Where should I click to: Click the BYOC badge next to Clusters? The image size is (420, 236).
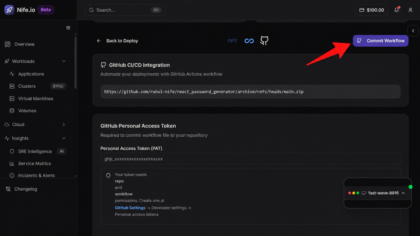(58, 86)
